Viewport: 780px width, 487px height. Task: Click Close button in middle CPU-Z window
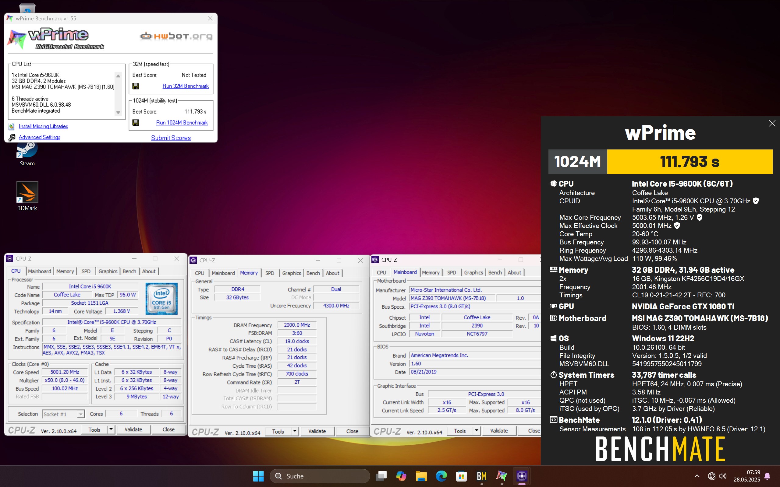coord(352,431)
